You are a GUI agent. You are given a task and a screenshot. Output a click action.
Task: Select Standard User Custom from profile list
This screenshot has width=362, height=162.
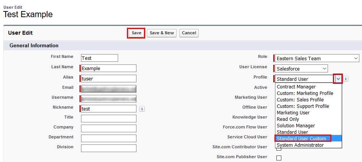[x=302, y=138]
